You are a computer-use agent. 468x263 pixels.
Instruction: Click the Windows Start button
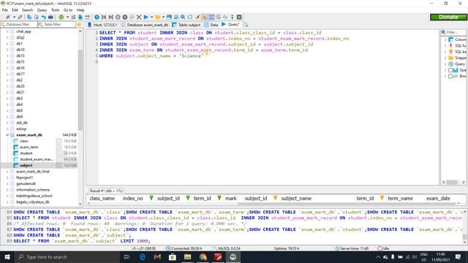click(7, 256)
